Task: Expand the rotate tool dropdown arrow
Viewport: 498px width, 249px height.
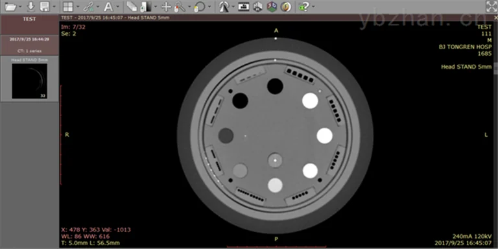Action: click(x=209, y=6)
